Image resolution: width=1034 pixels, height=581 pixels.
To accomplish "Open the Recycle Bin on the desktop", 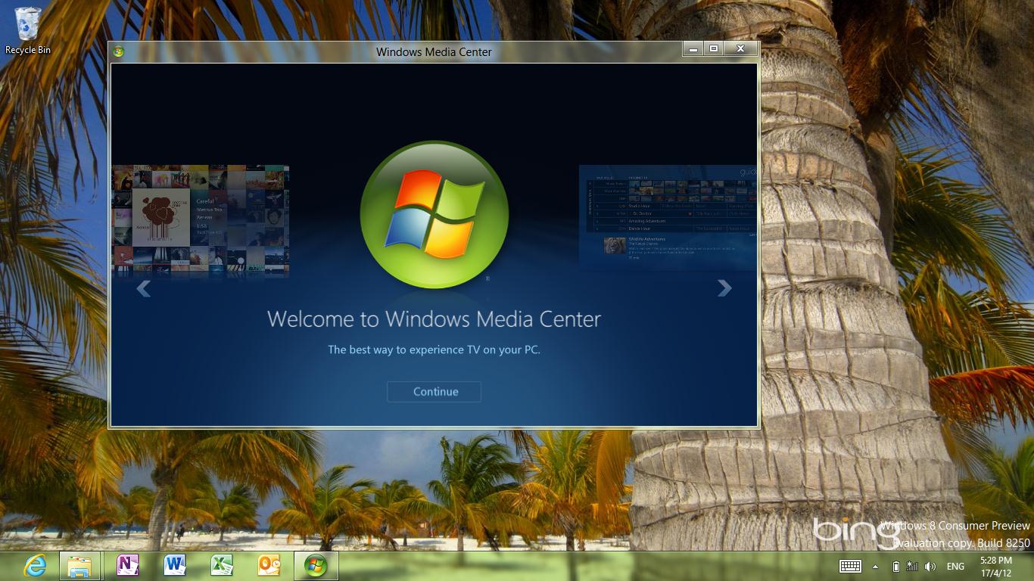I will coord(28,30).
